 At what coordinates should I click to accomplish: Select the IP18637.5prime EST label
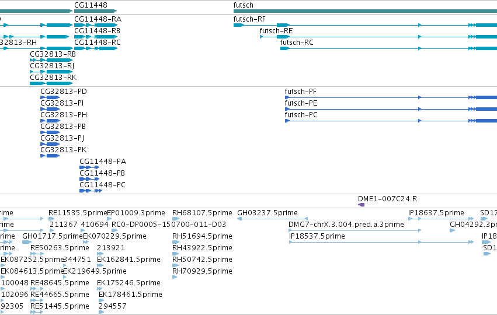pos(436,213)
